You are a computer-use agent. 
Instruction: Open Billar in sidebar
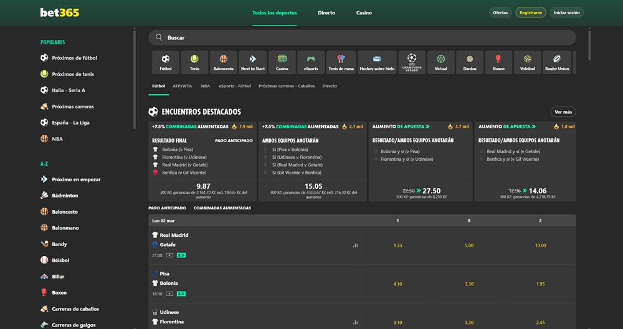(52, 277)
